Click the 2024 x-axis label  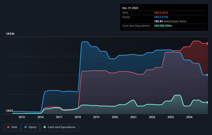(189, 117)
